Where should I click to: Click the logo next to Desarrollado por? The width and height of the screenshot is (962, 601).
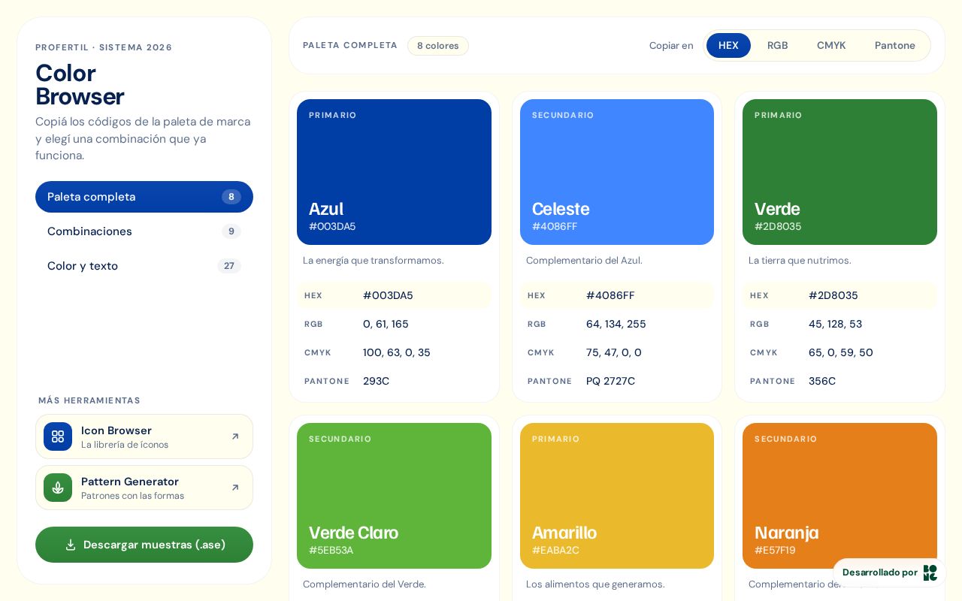point(930,572)
